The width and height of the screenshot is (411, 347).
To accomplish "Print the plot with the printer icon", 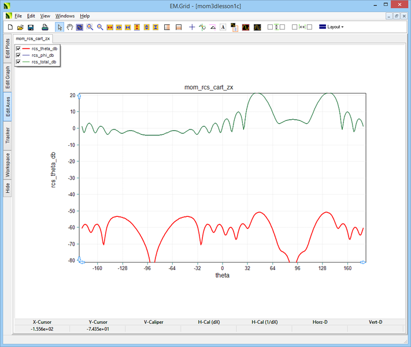I will [45, 27].
